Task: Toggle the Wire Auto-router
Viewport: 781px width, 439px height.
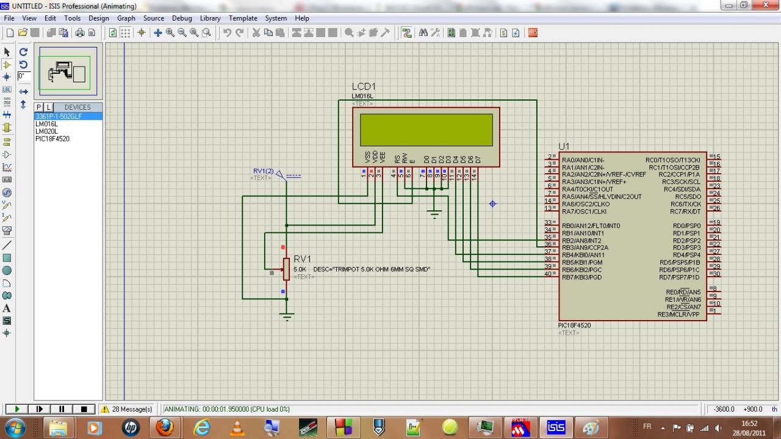Action: point(407,33)
